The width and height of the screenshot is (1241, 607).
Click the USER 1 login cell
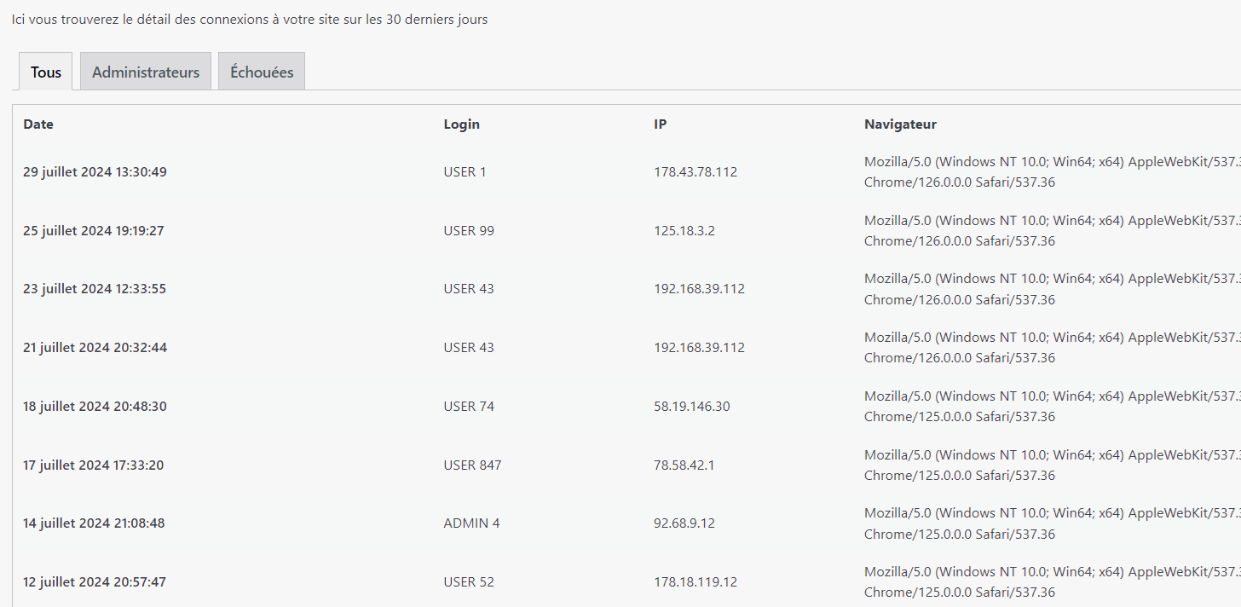tap(465, 172)
